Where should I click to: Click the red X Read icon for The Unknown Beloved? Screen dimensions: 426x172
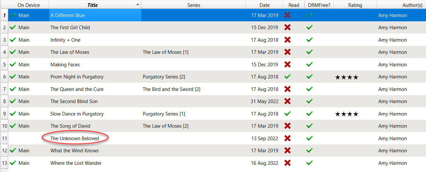pyautogui.click(x=288, y=139)
